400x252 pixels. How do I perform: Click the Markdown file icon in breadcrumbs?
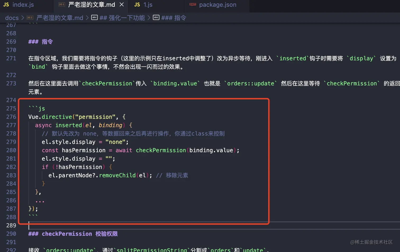(30, 18)
